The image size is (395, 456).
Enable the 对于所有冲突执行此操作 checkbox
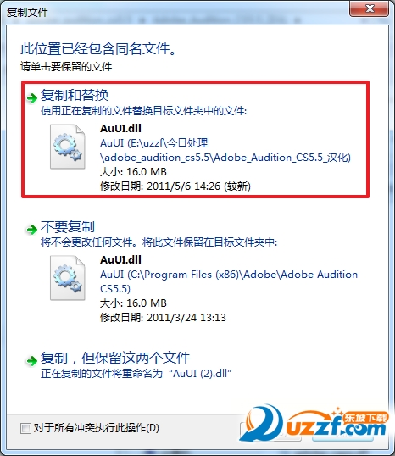coord(25,428)
